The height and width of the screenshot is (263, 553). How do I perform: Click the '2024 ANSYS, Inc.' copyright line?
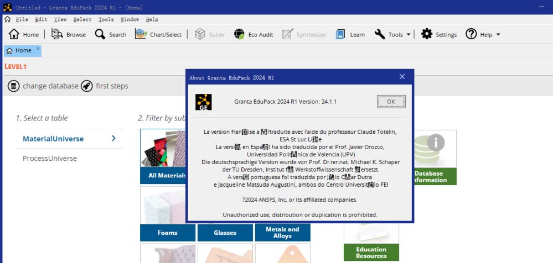pyautogui.click(x=300, y=199)
